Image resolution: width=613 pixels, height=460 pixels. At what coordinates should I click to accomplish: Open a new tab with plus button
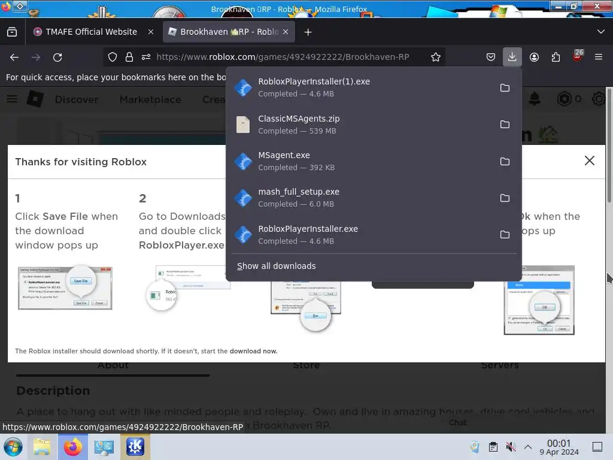point(308,32)
